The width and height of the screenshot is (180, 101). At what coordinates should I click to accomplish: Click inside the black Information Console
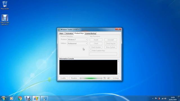tap(88, 67)
